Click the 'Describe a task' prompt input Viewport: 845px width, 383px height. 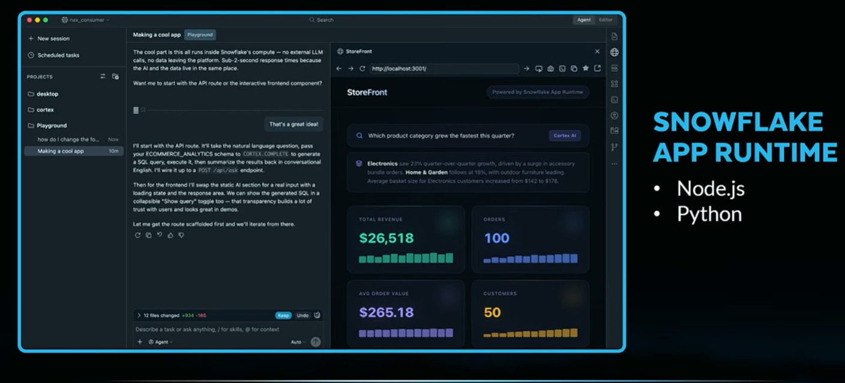coord(228,329)
